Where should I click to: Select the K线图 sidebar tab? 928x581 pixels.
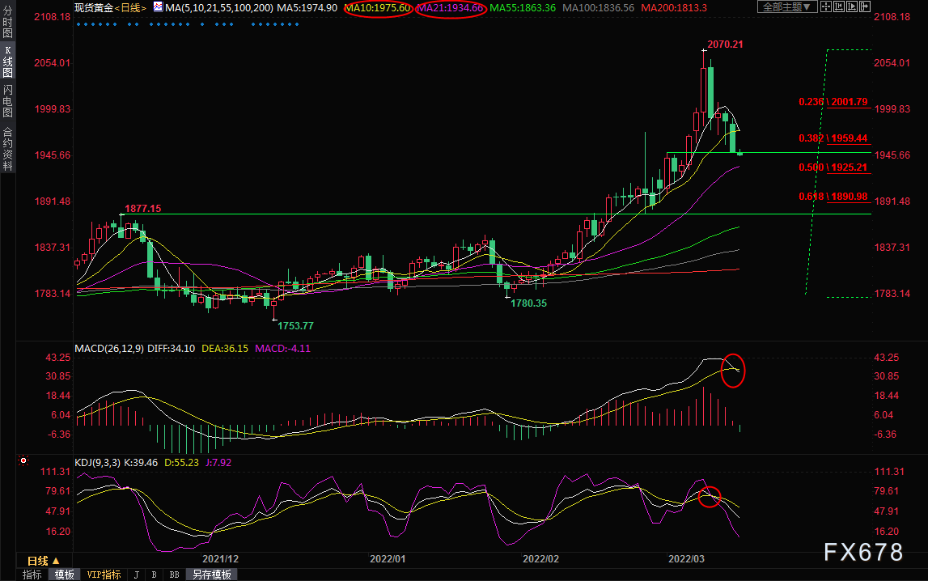[x=8, y=61]
